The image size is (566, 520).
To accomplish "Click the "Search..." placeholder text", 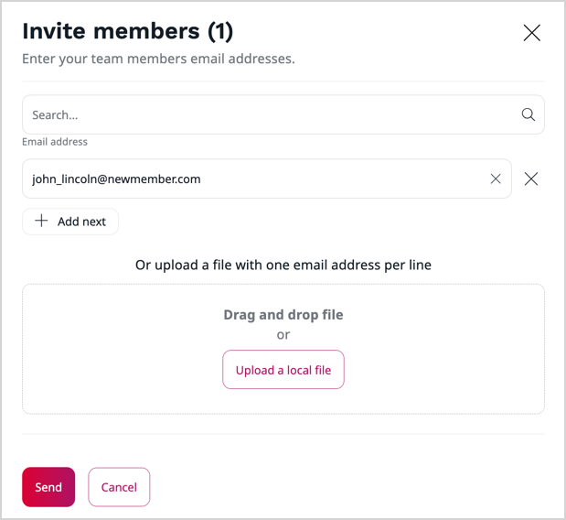I will [x=55, y=115].
